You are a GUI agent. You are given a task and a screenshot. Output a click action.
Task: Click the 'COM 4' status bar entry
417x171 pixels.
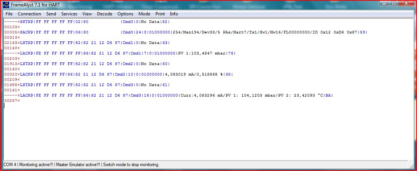click(x=10, y=165)
